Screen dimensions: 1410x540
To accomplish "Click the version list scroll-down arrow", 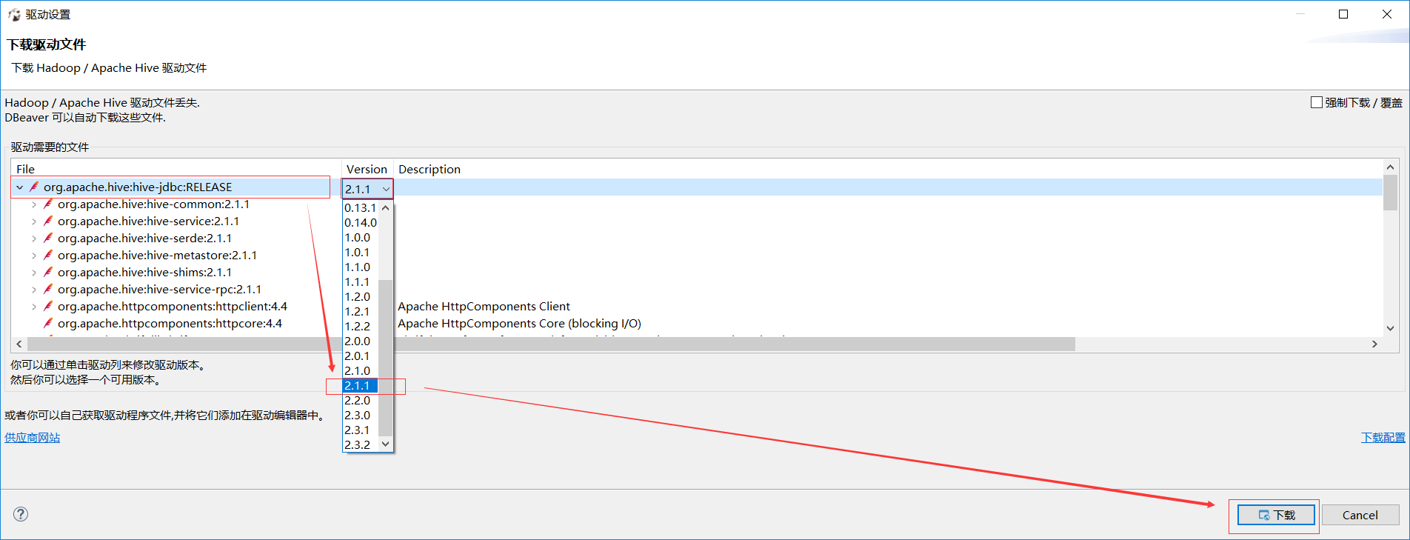I will click(x=385, y=444).
